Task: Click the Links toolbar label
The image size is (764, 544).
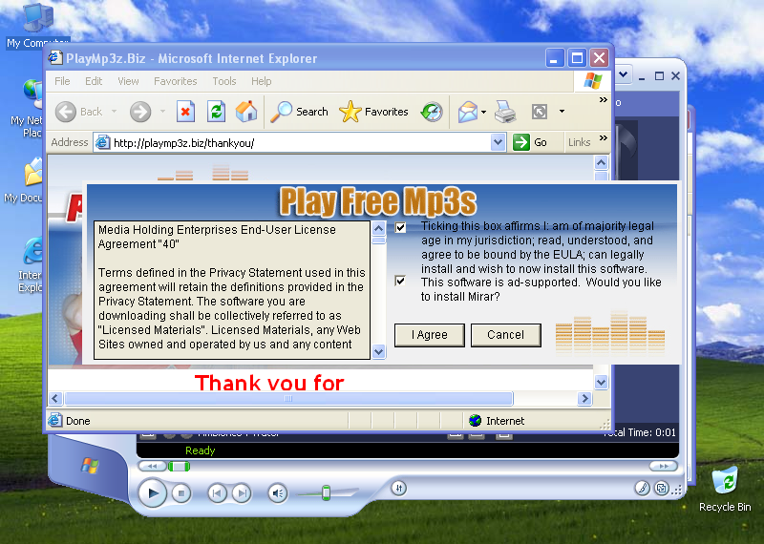Action: [579, 142]
